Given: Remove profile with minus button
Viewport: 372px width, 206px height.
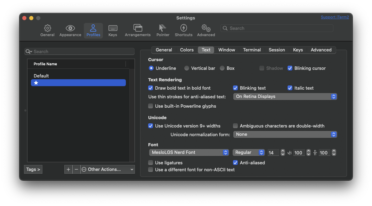Looking at the screenshot, I should pyautogui.click(x=76, y=169).
